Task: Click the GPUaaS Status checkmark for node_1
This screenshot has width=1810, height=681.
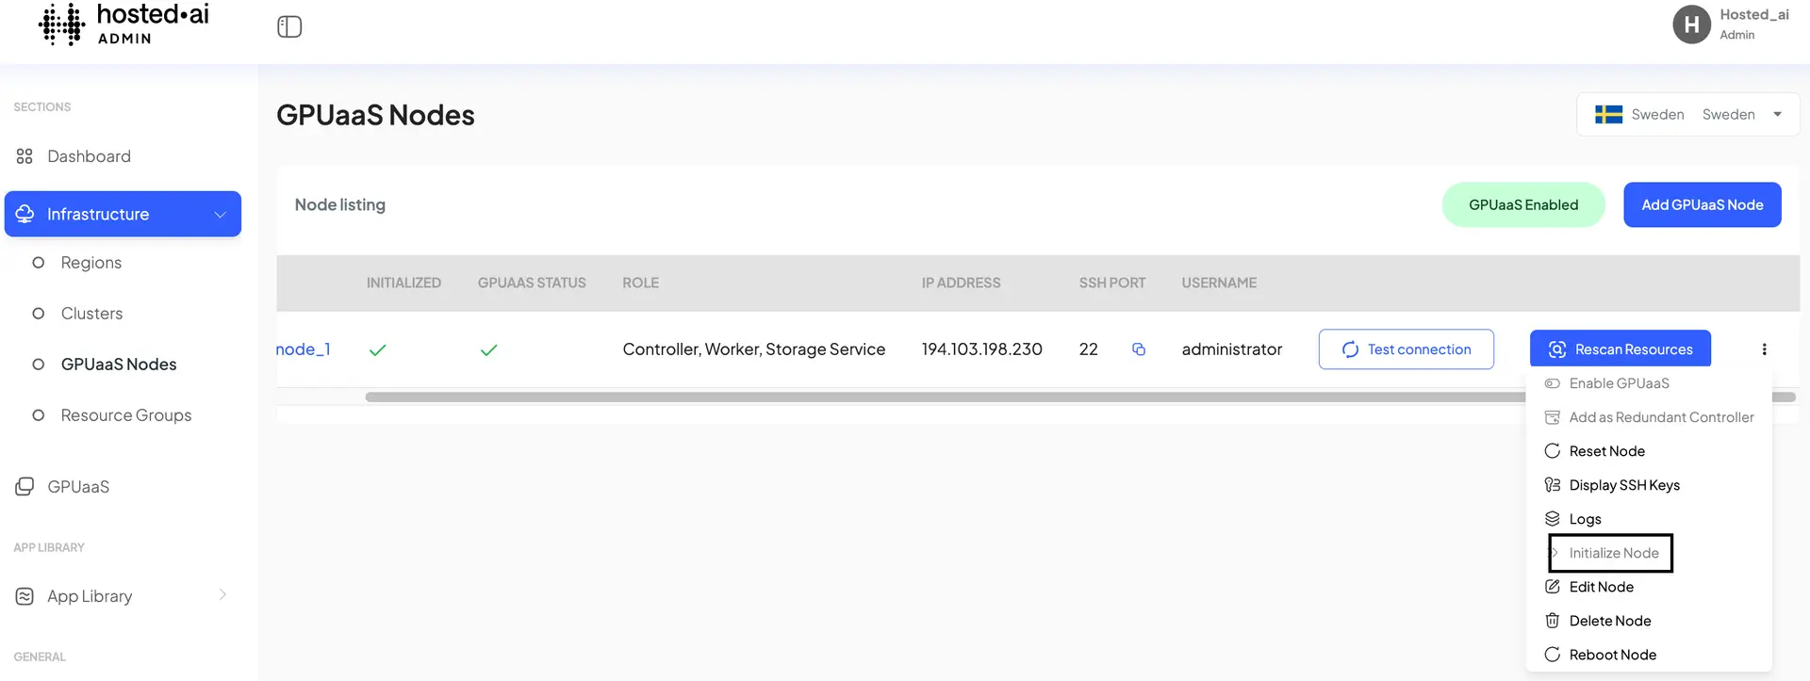Action: (488, 350)
